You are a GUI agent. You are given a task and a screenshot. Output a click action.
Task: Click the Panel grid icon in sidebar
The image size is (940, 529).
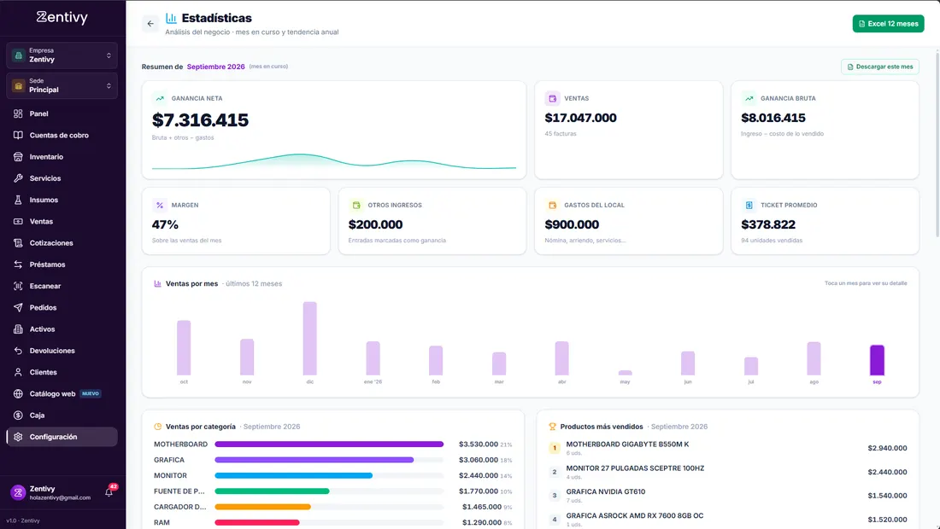pos(18,113)
